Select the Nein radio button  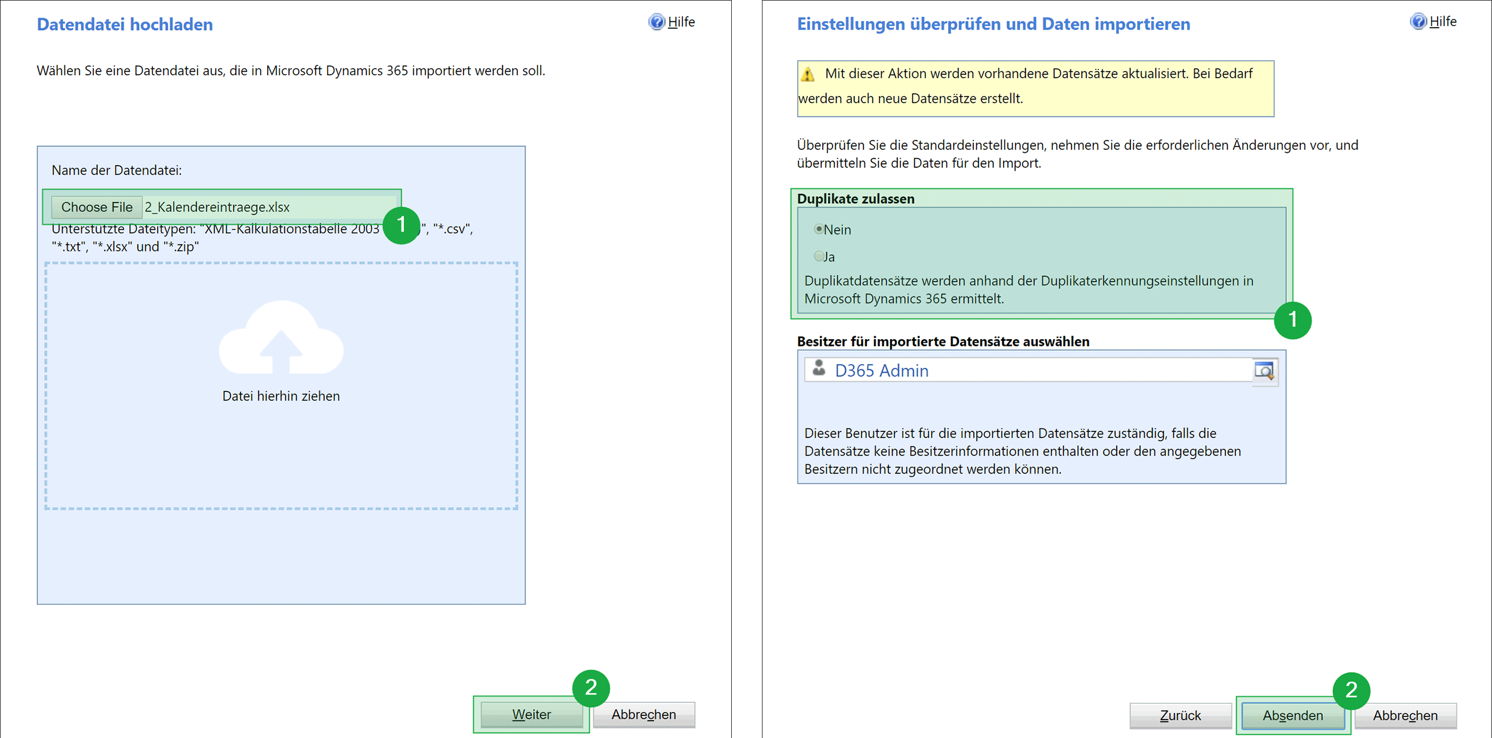coord(819,229)
